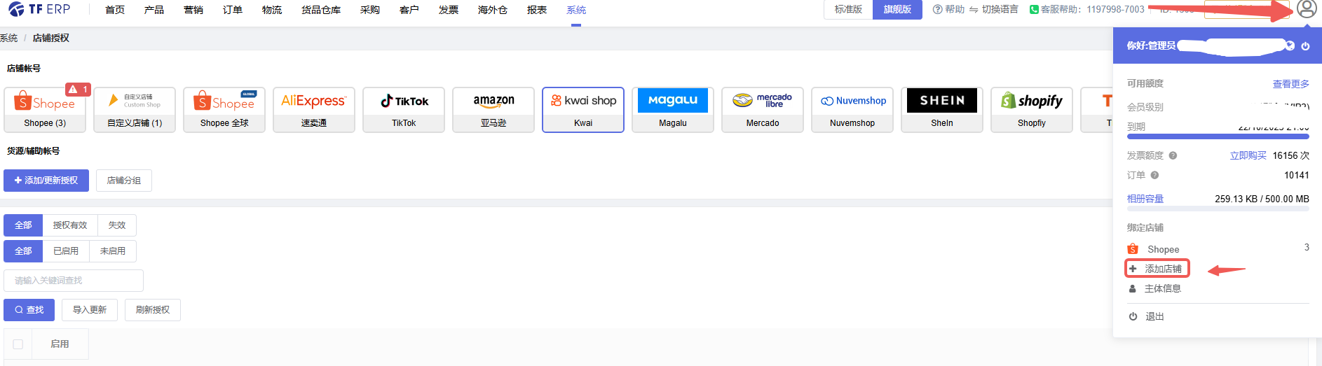Image resolution: width=1322 pixels, height=366 pixels.
Task: Open the 货品仓库 menu
Action: point(321,10)
